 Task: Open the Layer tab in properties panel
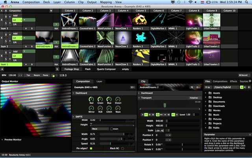click(x=99, y=81)
